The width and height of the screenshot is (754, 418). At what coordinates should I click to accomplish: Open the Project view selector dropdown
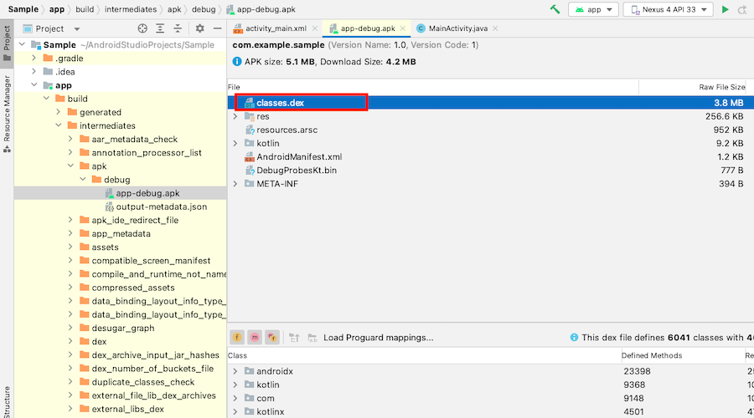tap(51, 28)
